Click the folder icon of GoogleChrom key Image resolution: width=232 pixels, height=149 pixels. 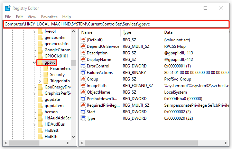(x=40, y=50)
